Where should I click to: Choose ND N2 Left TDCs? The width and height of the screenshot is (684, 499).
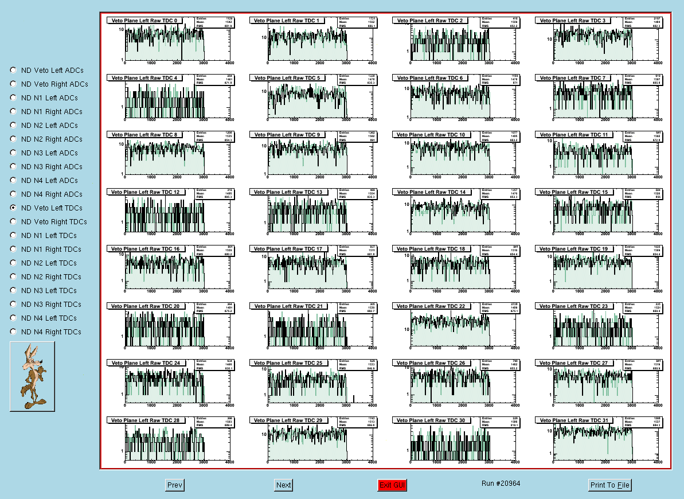[x=14, y=263]
